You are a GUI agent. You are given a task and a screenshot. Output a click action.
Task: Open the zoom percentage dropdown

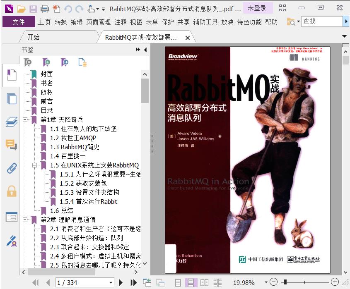[266, 282]
